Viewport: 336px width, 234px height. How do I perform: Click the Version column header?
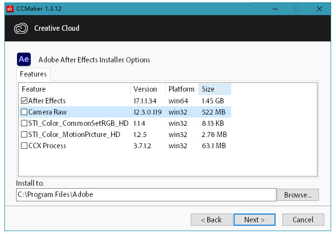(148, 89)
